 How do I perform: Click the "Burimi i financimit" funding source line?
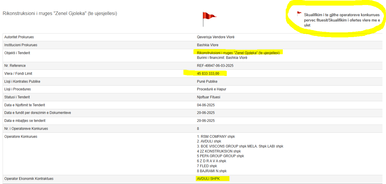(222, 58)
